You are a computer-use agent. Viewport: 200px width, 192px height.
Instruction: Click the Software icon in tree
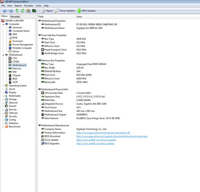click(6, 113)
